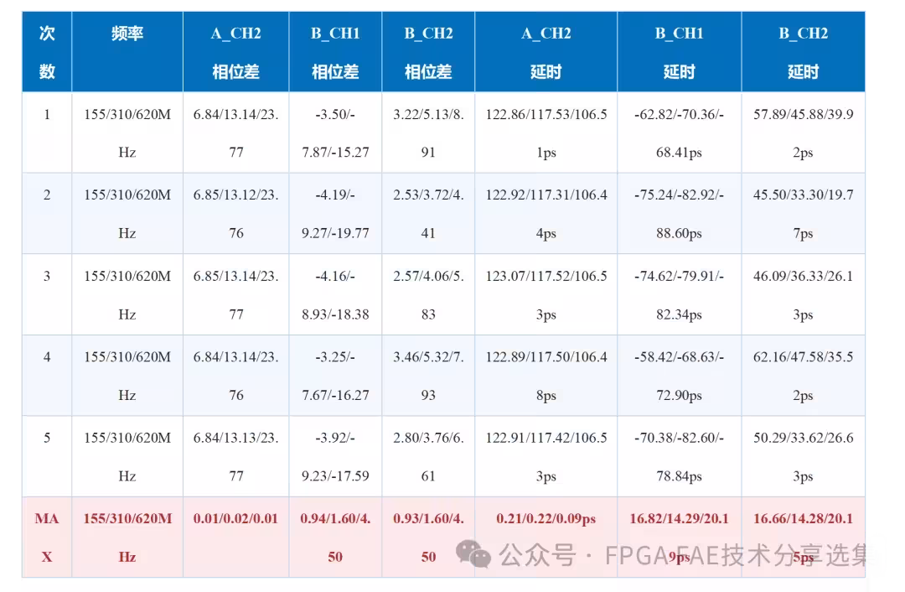Click the WeChat logo icon in the watermark

click(x=473, y=554)
